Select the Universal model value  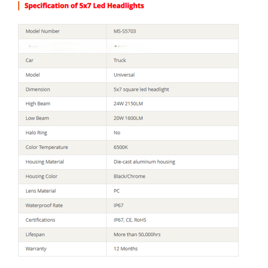tap(124, 75)
